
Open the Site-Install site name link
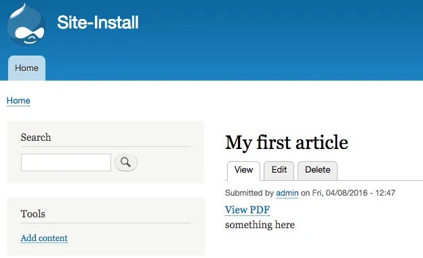tap(98, 22)
